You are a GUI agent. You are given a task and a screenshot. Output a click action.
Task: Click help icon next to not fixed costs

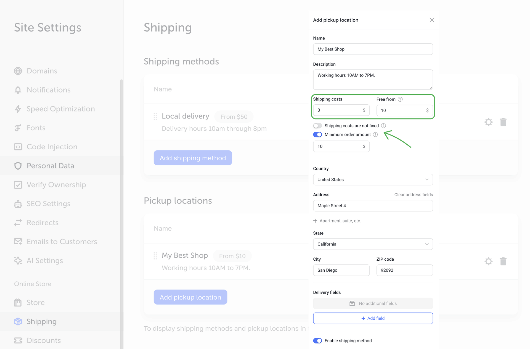(383, 126)
